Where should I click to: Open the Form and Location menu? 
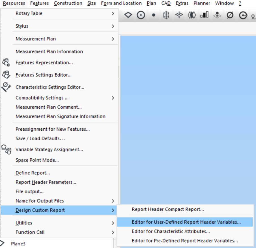(121, 3)
